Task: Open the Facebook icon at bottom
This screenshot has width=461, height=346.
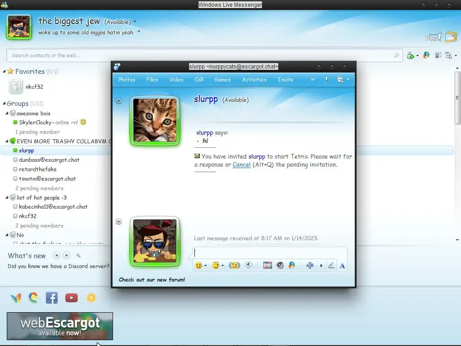Action: tap(52, 298)
